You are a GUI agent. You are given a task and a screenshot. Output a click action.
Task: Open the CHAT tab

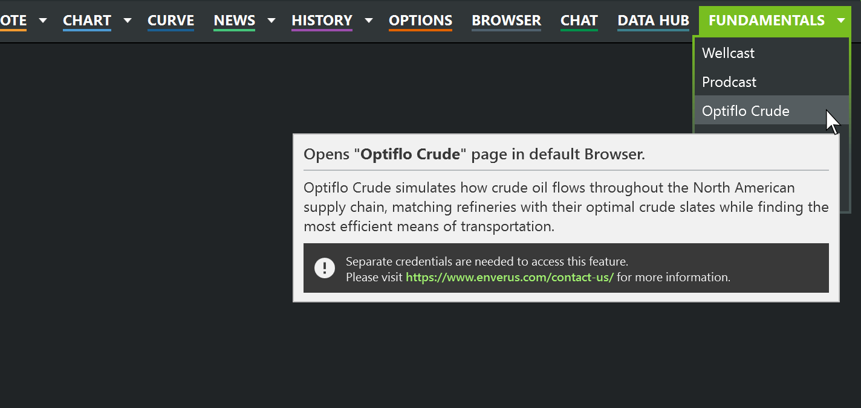[x=579, y=21]
